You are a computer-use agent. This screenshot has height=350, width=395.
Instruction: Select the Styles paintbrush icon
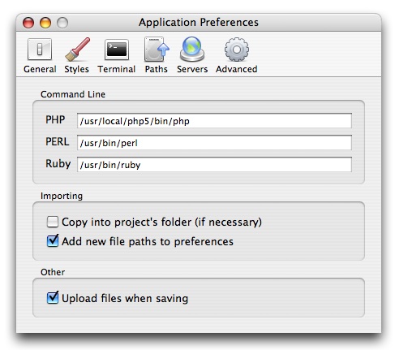tap(77, 50)
